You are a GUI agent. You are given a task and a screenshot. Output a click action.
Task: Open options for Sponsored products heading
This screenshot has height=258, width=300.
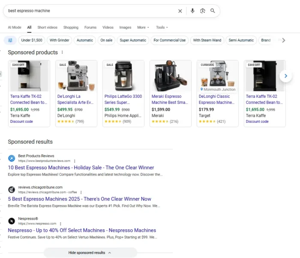(62, 52)
